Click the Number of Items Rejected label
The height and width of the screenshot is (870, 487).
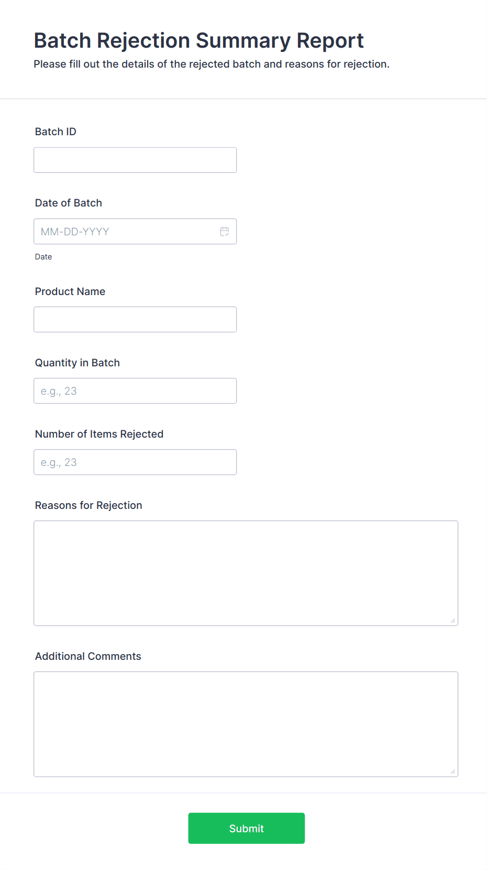(99, 434)
